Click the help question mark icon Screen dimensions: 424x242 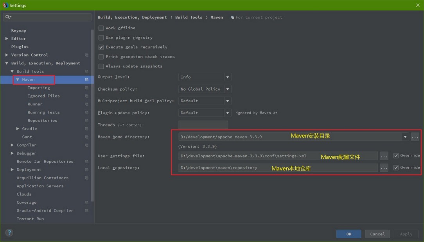[9, 233]
